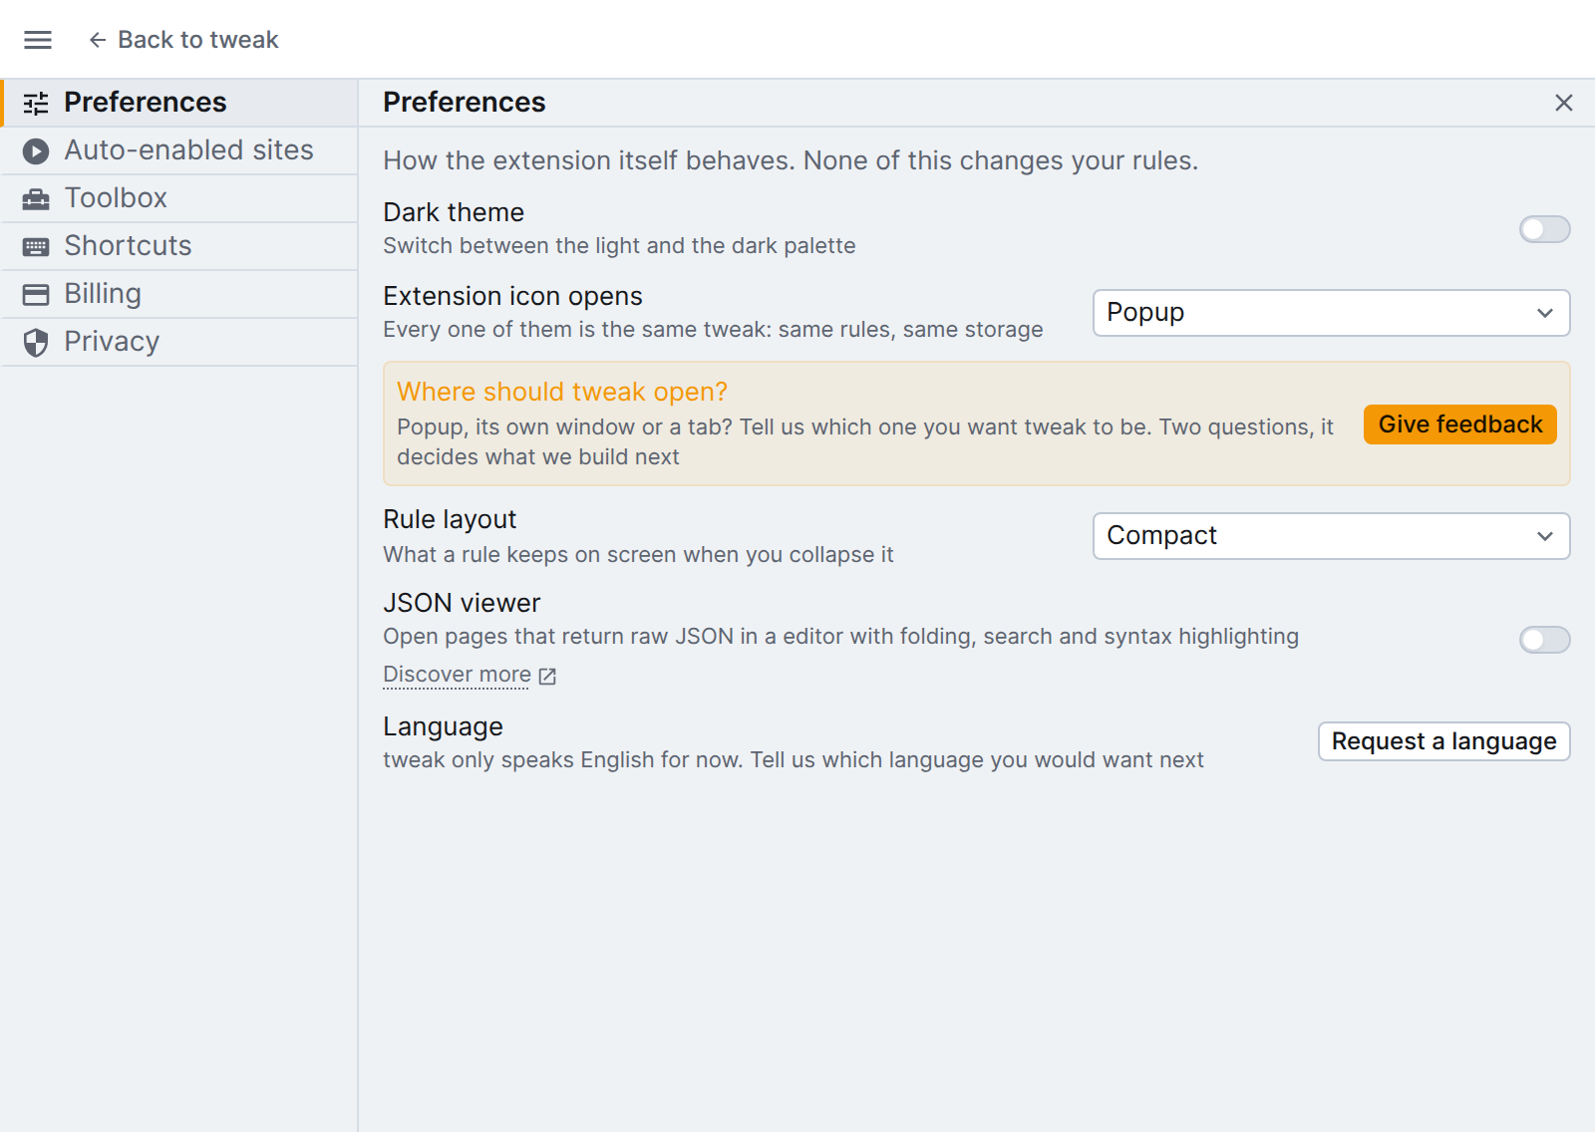1595x1132 pixels.
Task: Click the back arrow icon
Action: (x=98, y=40)
